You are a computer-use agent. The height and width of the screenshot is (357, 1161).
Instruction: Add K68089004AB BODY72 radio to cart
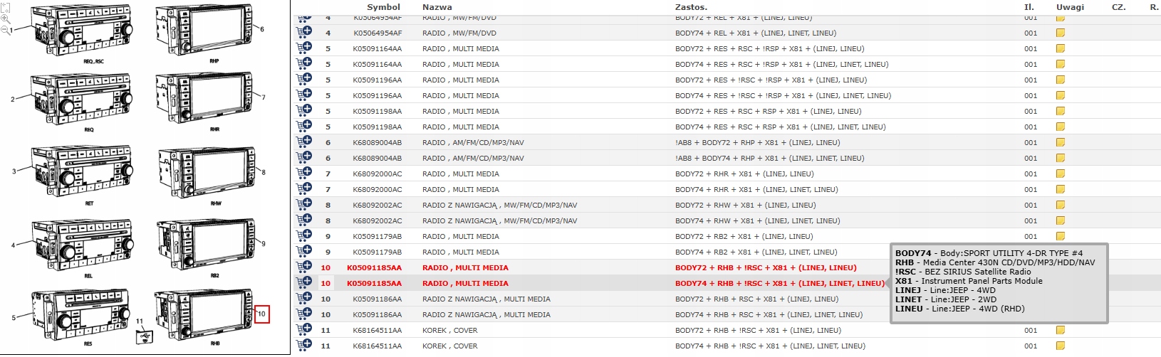(x=304, y=142)
